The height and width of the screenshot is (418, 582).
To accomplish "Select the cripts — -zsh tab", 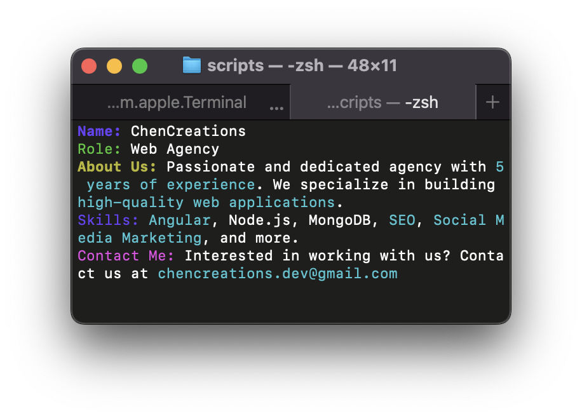I will pos(382,102).
